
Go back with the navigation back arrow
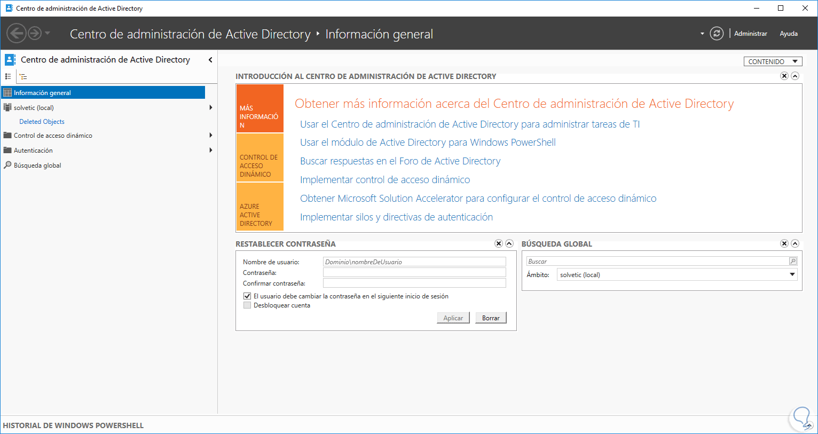pyautogui.click(x=17, y=33)
